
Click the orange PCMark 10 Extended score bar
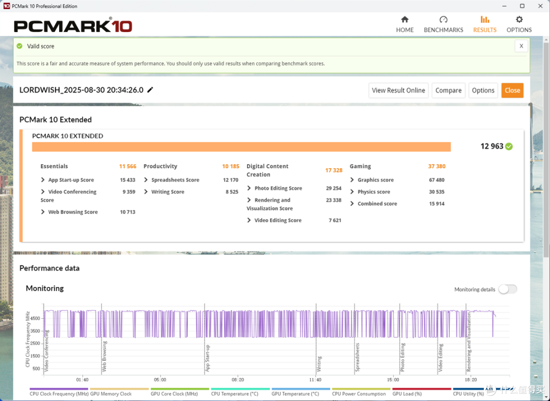point(241,147)
